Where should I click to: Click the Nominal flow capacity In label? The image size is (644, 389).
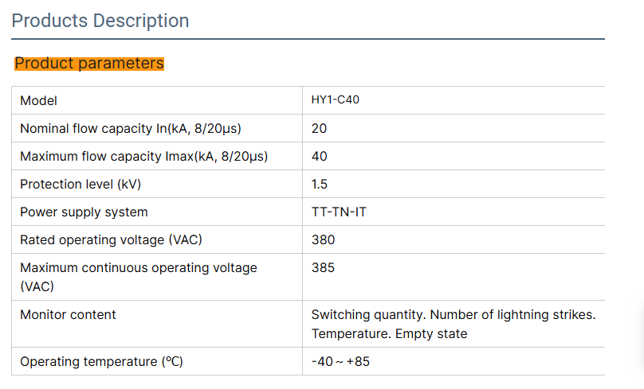pyautogui.click(x=130, y=128)
